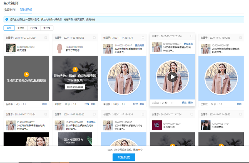Open product thumbnail for 物流短信

click(11, 48)
